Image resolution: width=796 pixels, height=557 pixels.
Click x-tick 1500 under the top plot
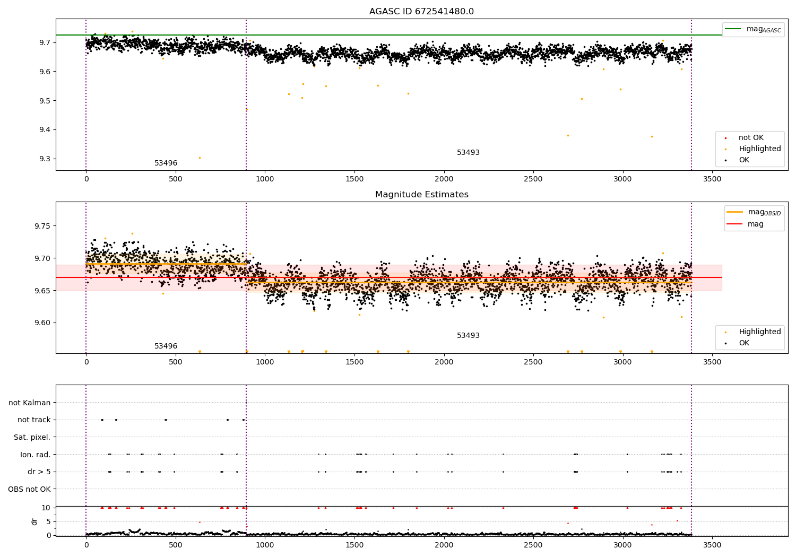pos(354,179)
